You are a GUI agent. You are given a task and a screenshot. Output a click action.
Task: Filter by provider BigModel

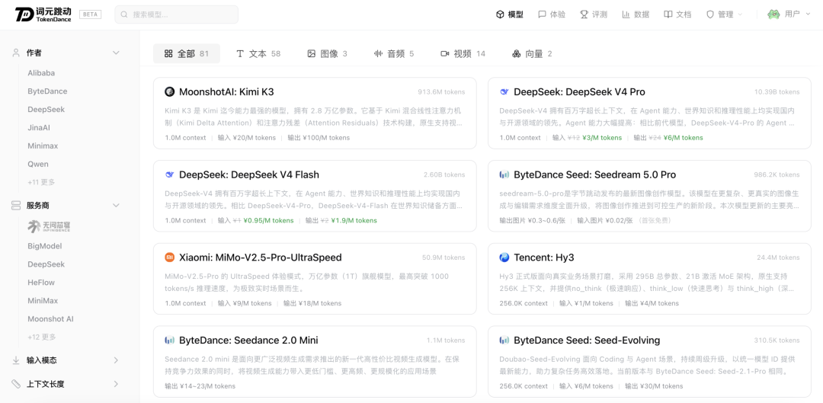[45, 246]
